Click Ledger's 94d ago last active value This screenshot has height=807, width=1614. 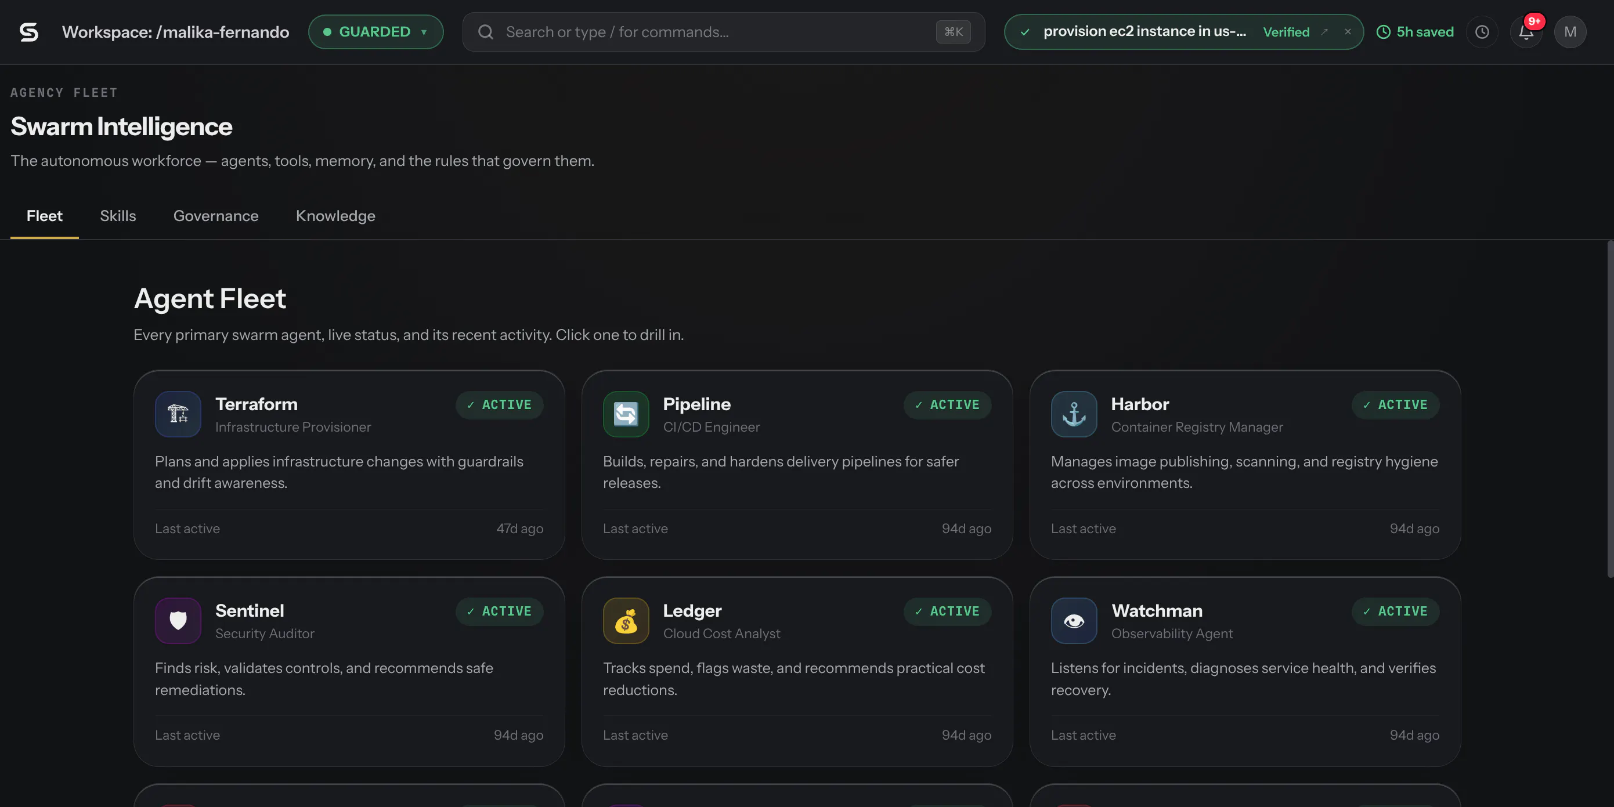[967, 735]
